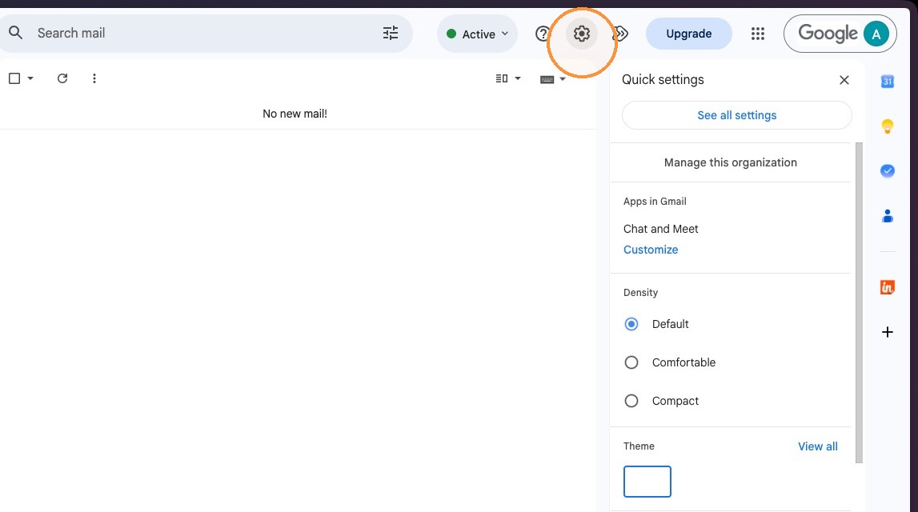Click the search magnifier icon

(x=16, y=33)
